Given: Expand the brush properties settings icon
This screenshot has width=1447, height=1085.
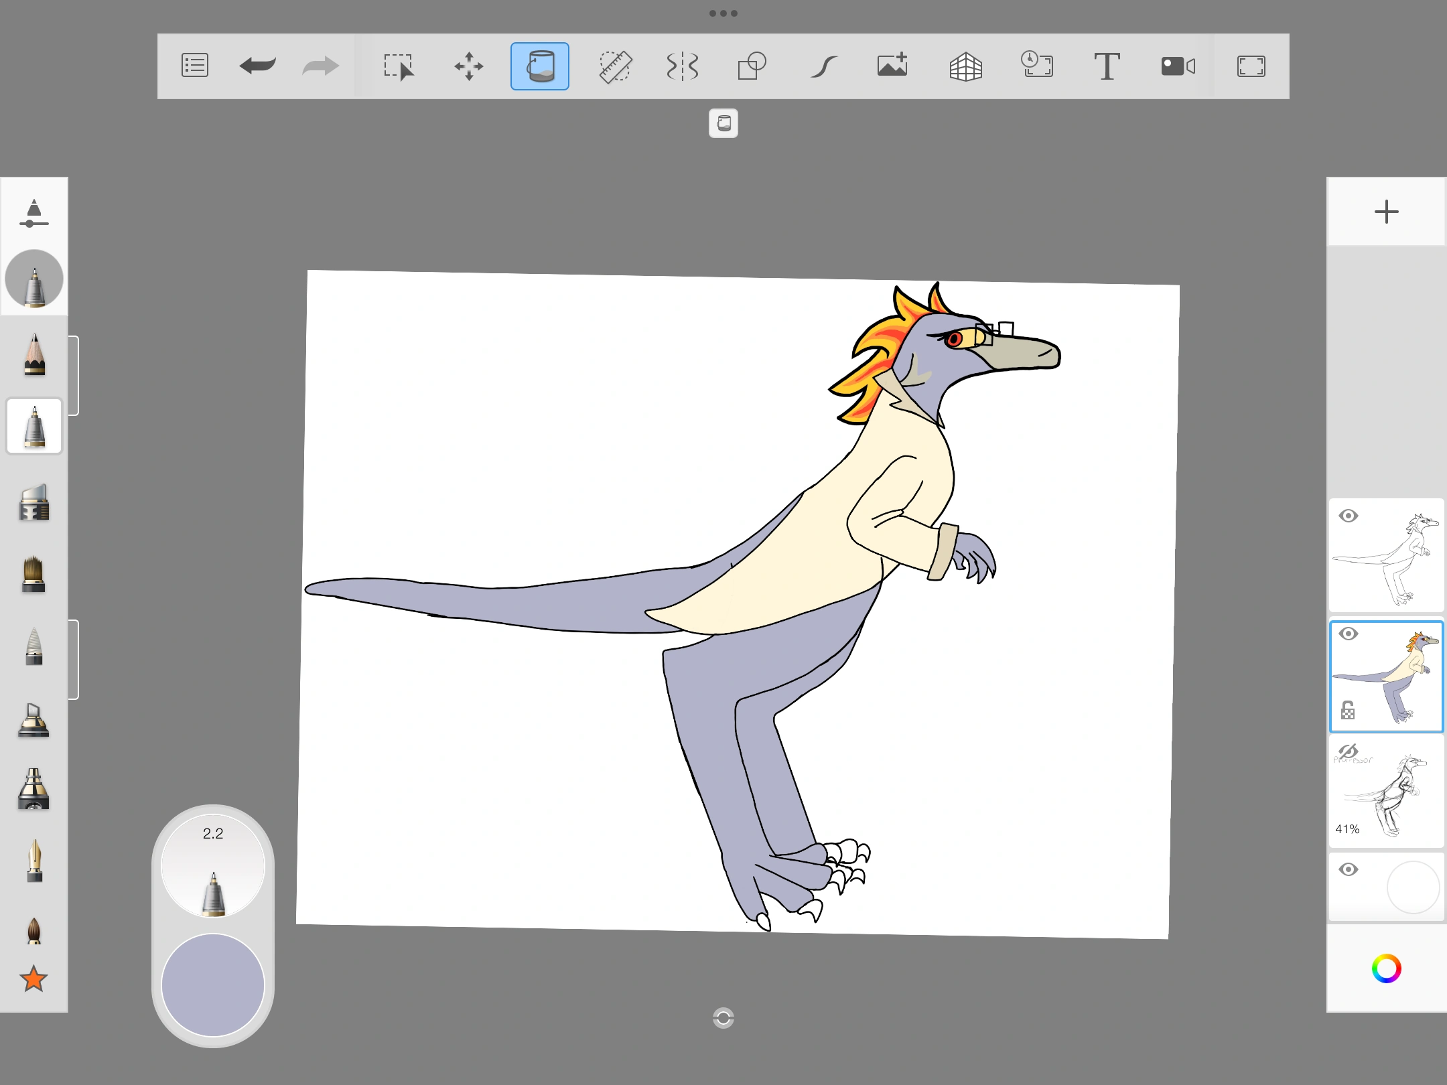Looking at the screenshot, I should coord(33,214).
